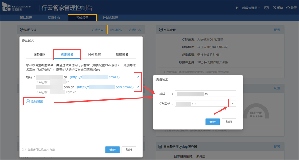Open the 运营中心 navigation item

54,18
